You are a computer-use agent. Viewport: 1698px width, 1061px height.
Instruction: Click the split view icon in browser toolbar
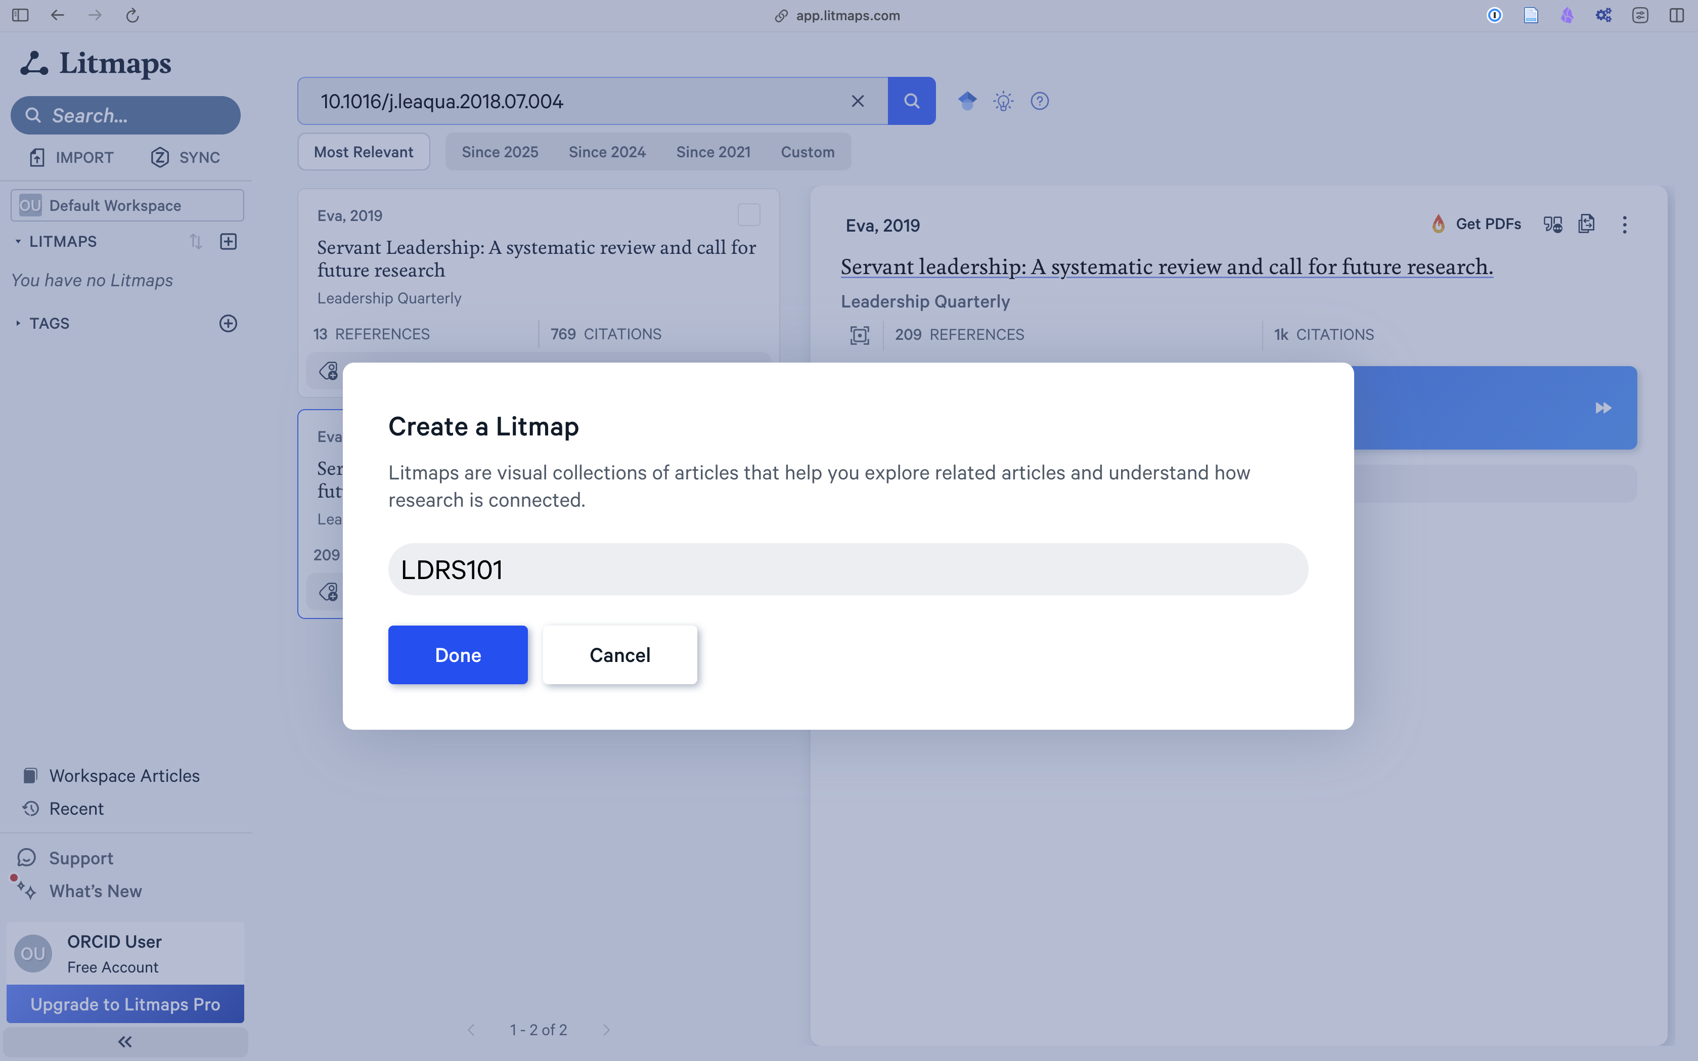(x=1676, y=15)
